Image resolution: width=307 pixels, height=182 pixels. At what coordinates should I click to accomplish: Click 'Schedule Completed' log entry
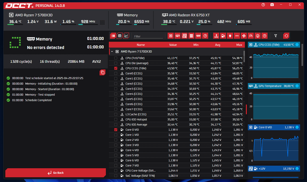38,100
